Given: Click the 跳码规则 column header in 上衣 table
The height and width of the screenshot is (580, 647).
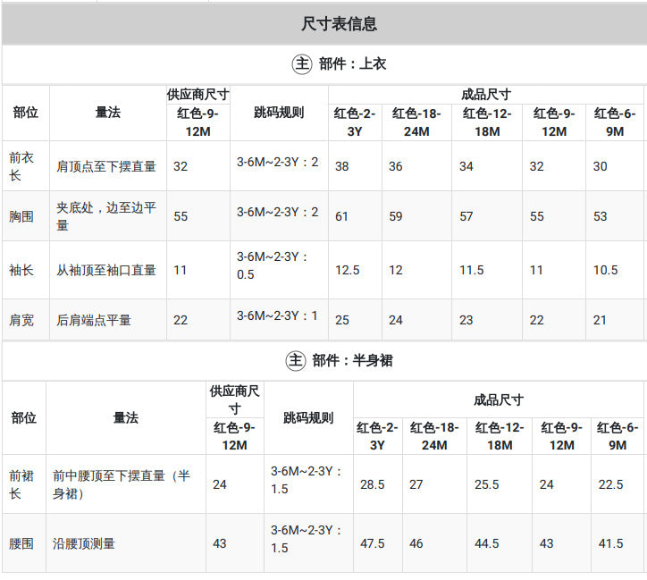Looking at the screenshot, I should [x=279, y=113].
